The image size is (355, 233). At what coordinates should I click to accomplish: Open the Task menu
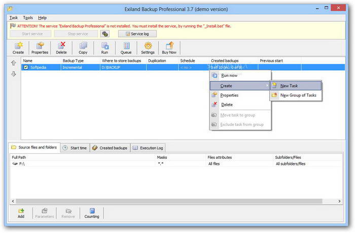(14, 18)
